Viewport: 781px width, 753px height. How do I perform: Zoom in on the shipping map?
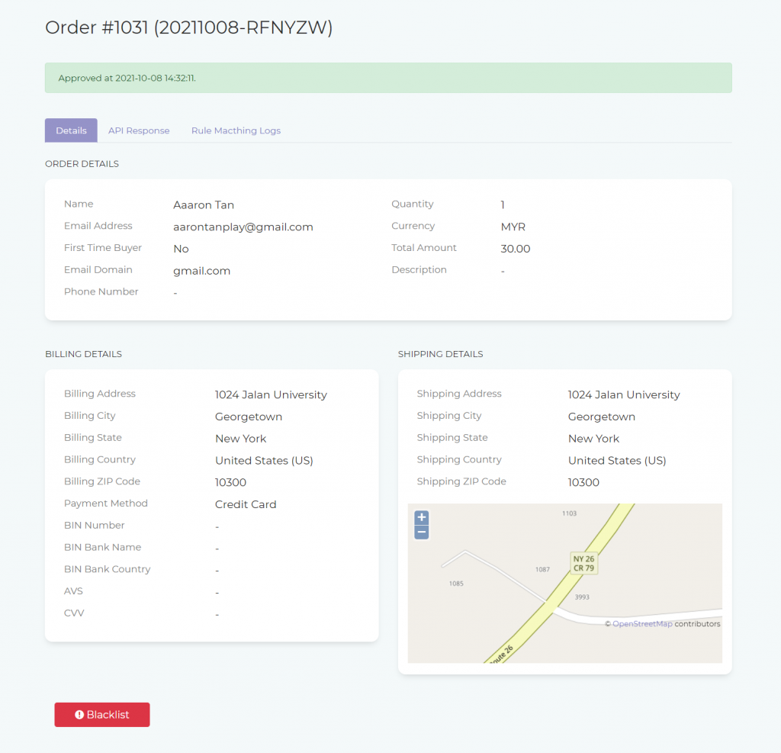421,517
